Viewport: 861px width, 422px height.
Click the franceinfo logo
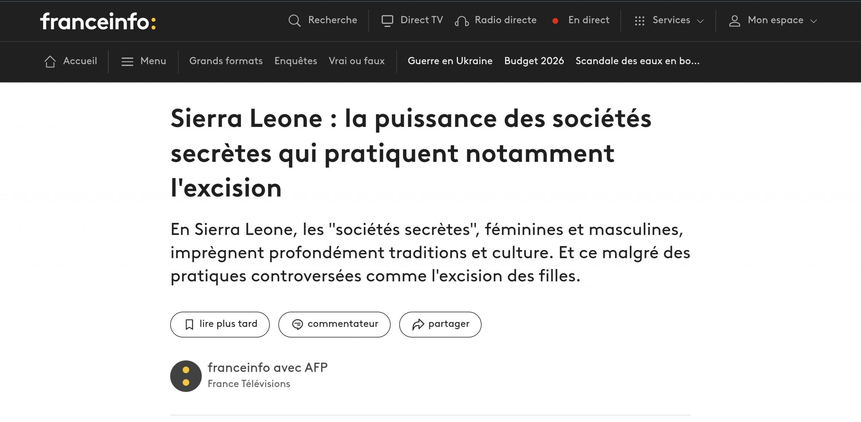(98, 21)
